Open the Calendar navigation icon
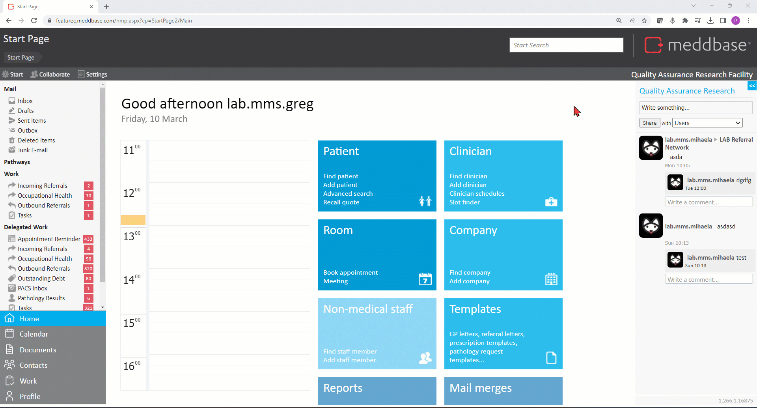This screenshot has width=757, height=408. coord(10,334)
